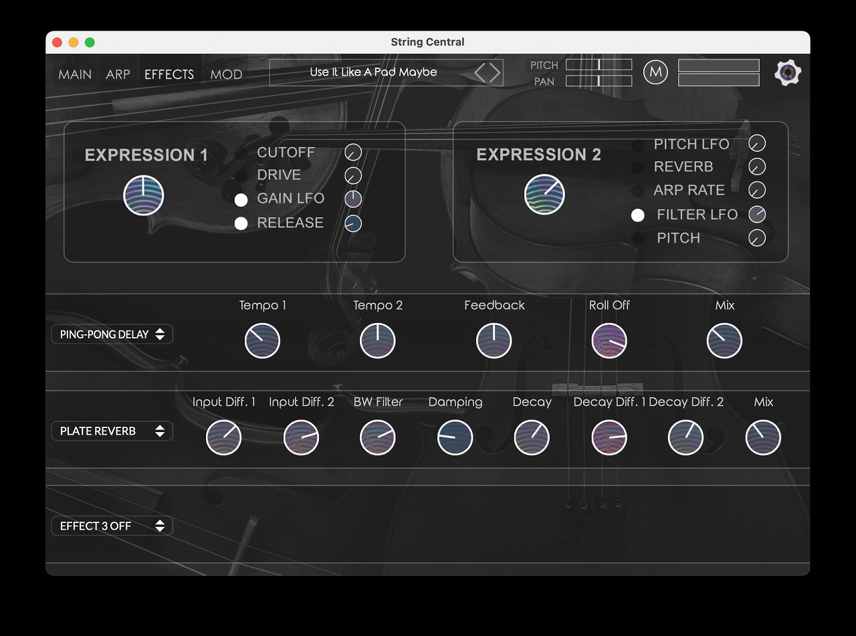Open the PING-PONG DELAY effect dropdown
This screenshot has height=636, width=856.
(112, 334)
